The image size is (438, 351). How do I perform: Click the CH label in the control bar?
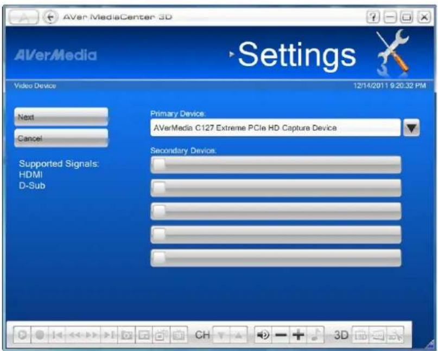(202, 335)
